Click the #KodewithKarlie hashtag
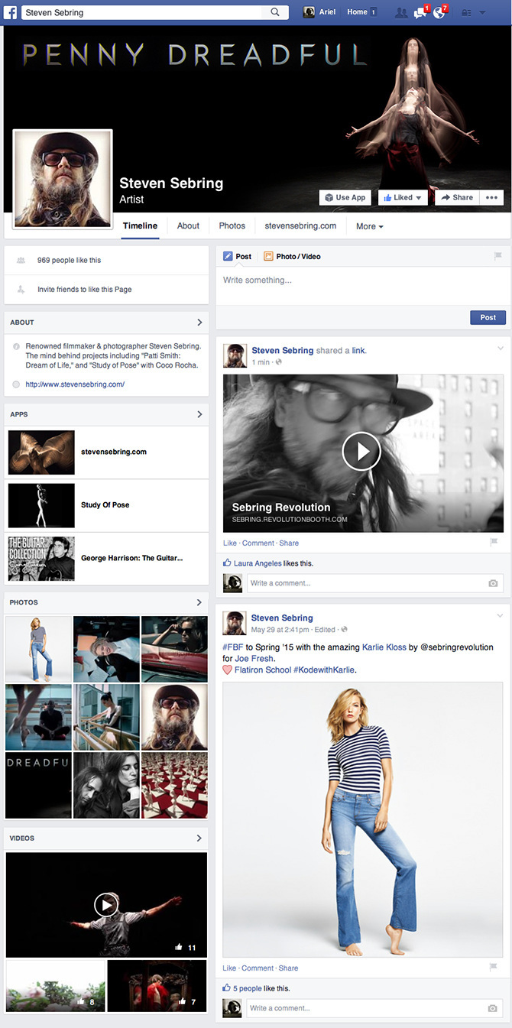 (x=325, y=670)
